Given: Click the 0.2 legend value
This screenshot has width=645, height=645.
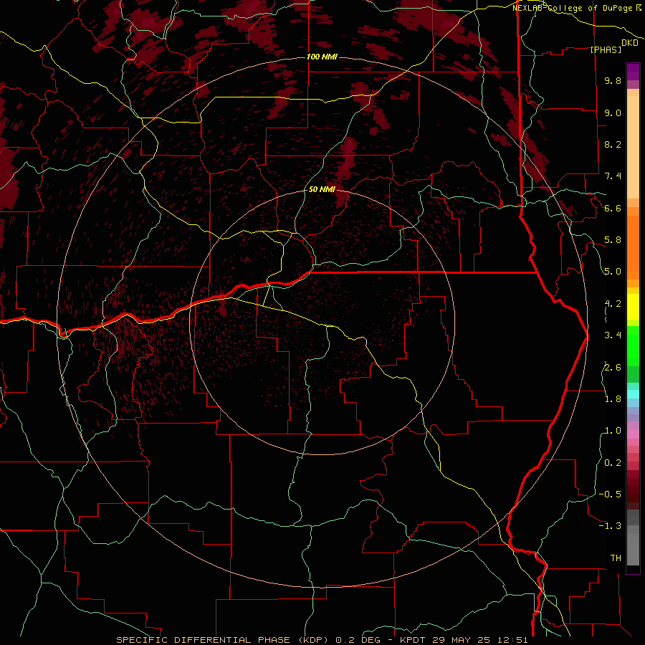Looking at the screenshot, I should tap(613, 463).
